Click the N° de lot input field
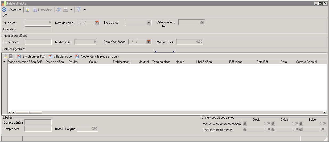The width and height of the screenshot is (329, 142). coord(38,23)
